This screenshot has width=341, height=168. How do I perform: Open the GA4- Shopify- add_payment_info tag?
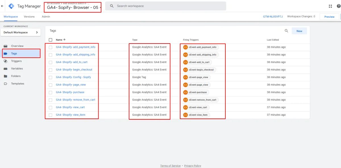coord(76,47)
